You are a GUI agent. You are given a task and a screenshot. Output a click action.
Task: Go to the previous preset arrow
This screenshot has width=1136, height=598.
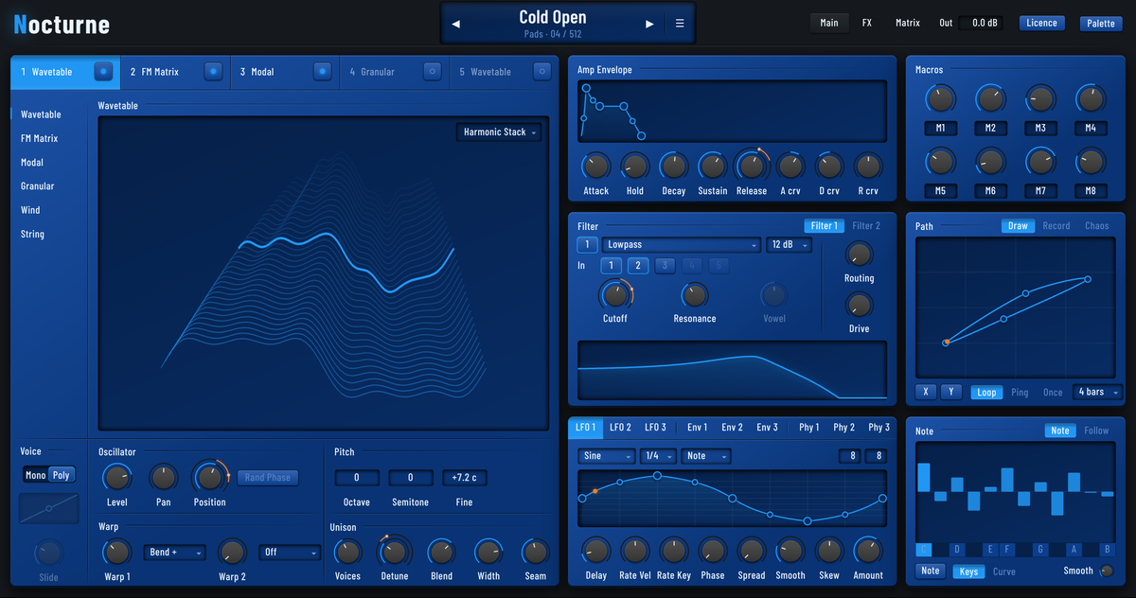455,24
